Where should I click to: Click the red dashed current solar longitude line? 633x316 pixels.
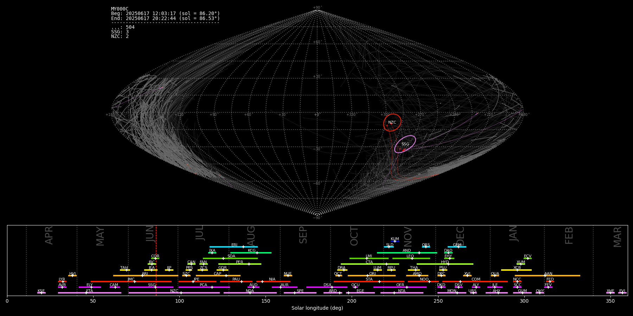coord(156,260)
